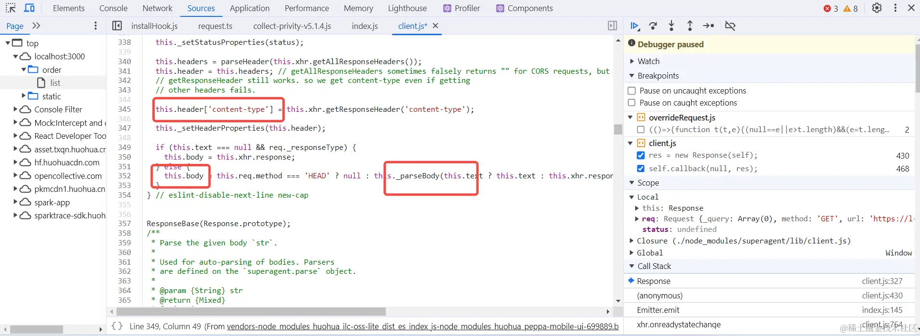This screenshot has height=336, width=920.
Task: Collapse the Local scope
Action: point(631,197)
